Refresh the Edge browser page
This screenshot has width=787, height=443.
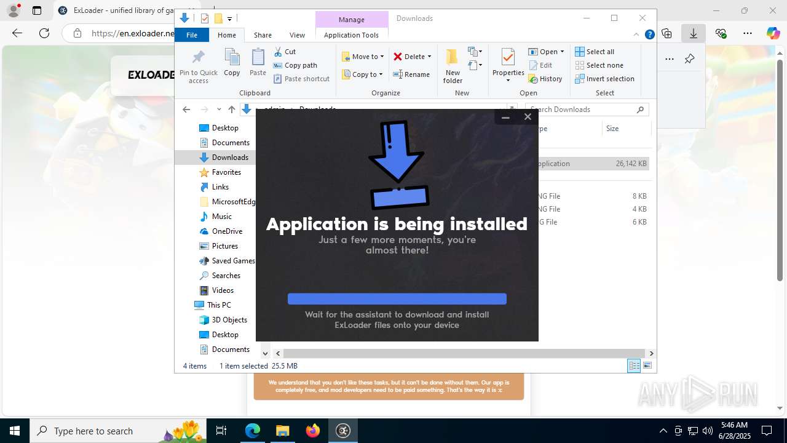44,33
